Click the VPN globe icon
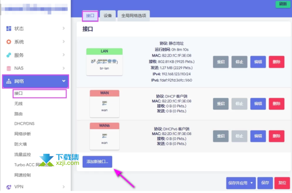Viewport: 292px width, 193px height. click(9, 187)
